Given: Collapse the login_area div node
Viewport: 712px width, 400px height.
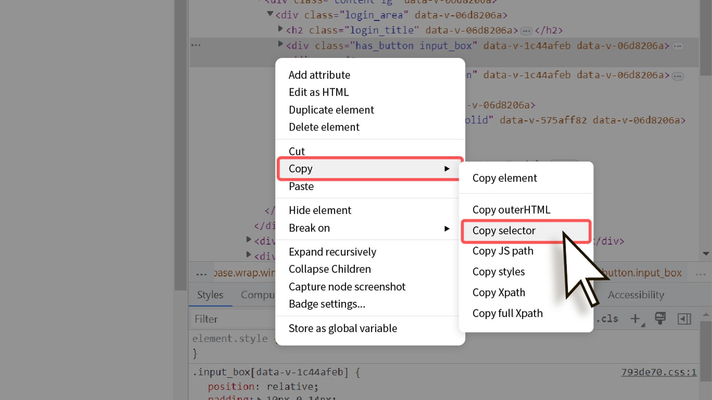Looking at the screenshot, I should pos(270,14).
